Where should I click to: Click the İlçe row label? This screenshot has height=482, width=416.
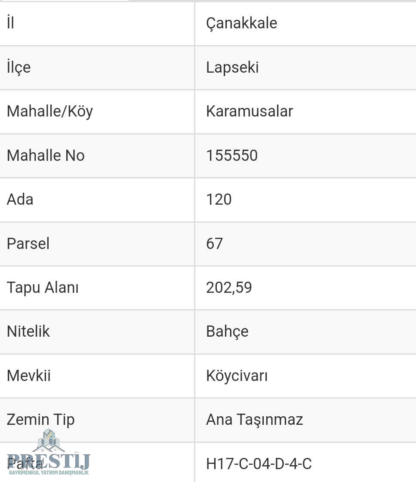click(x=19, y=68)
